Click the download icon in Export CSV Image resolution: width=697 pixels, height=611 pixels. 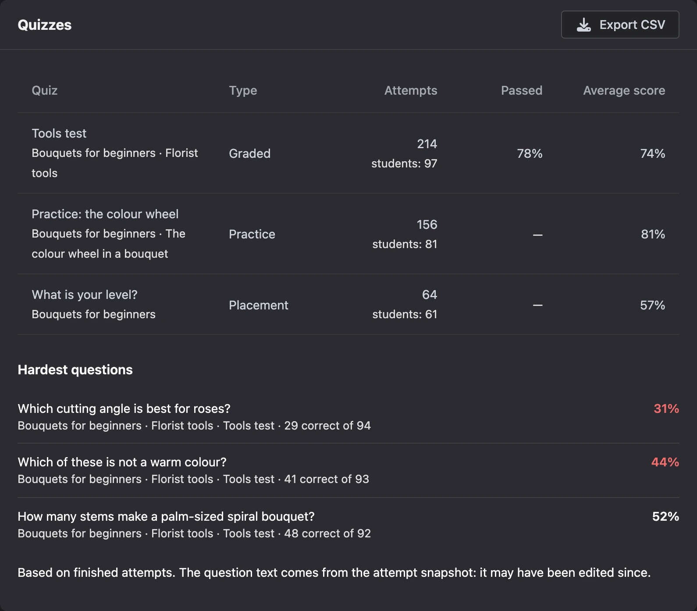583,25
